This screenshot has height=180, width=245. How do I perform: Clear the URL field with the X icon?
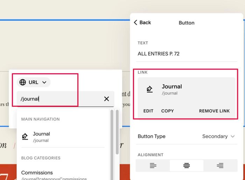click(106, 99)
